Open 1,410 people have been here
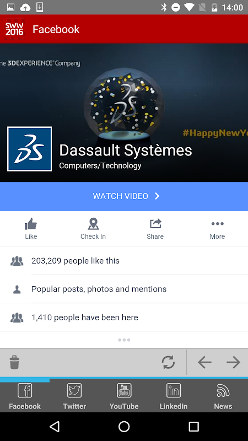248x441 pixels. coord(124,318)
